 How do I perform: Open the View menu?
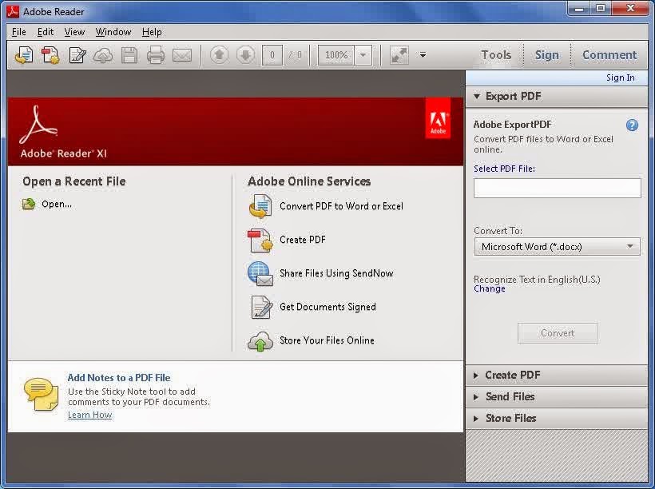point(74,32)
